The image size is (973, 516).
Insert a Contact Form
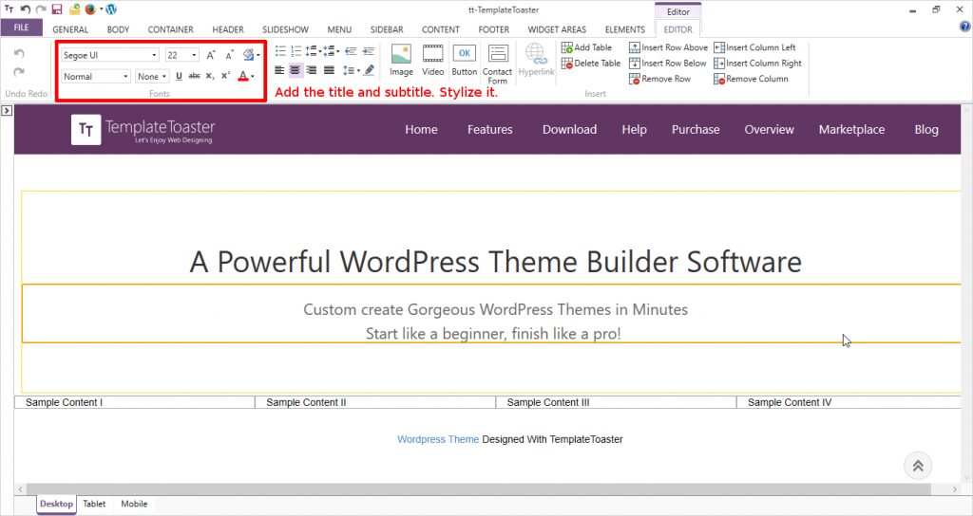[x=497, y=62]
